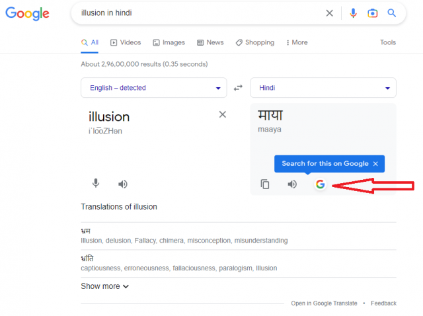Listen to the Hindi translation audio
423x316 pixels.
tap(292, 184)
